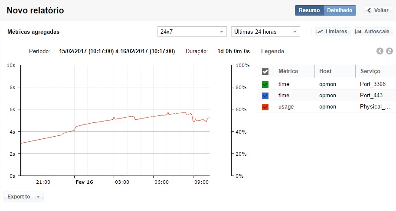Viewport: 396px width, 211px height.
Task: Uncheck the red Physical usage metric checkbox
Action: 265,107
